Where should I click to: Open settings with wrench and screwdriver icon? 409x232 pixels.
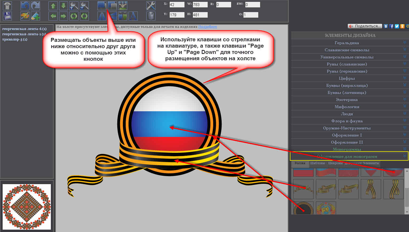click(151, 6)
